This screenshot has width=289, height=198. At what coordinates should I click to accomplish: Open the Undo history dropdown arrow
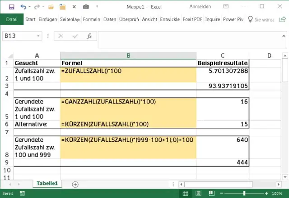30,7
